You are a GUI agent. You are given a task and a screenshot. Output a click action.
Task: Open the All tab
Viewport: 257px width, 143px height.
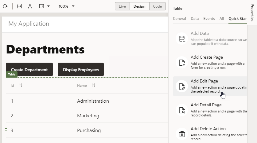[222, 19]
